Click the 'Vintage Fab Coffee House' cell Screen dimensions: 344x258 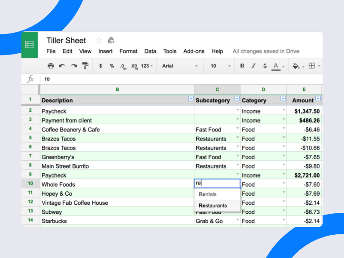pos(117,203)
